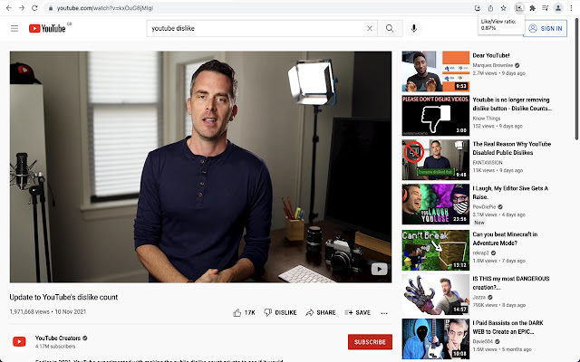580x362 pixels.
Task: Click the lock icon in the address bar
Action: (51, 8)
